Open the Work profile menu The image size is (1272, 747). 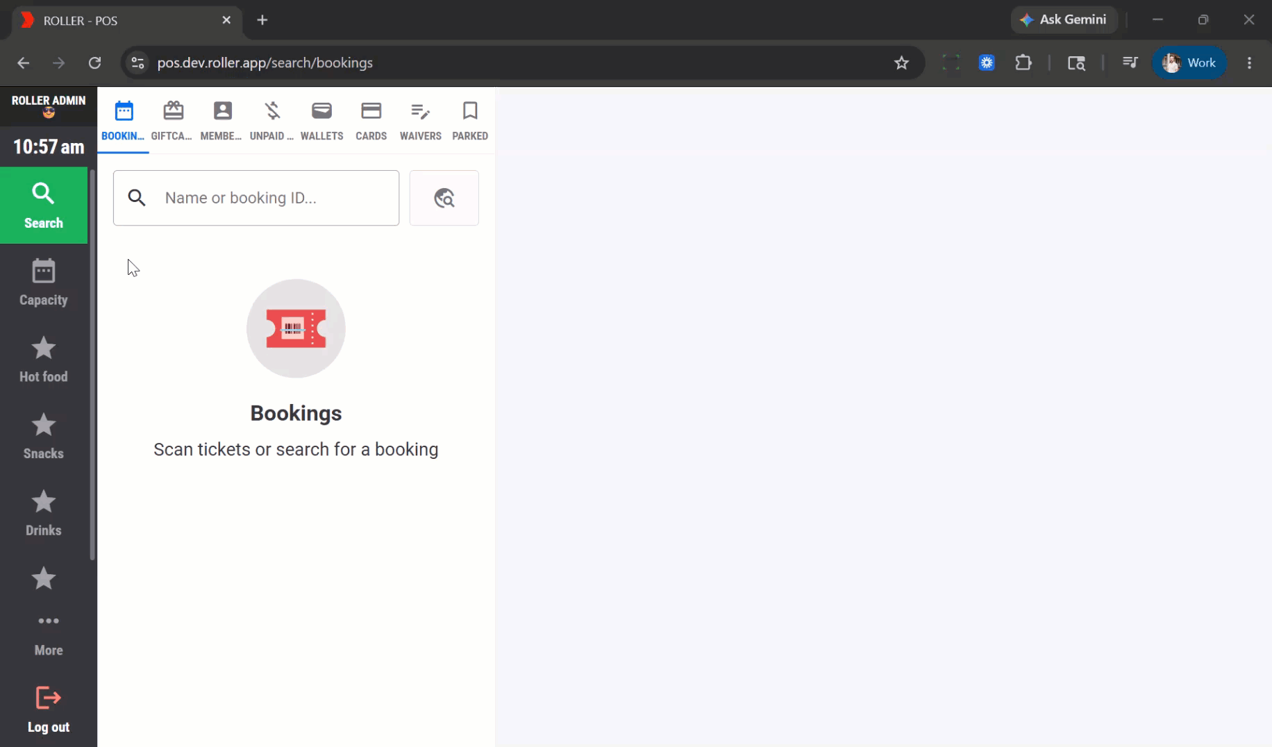pyautogui.click(x=1189, y=62)
